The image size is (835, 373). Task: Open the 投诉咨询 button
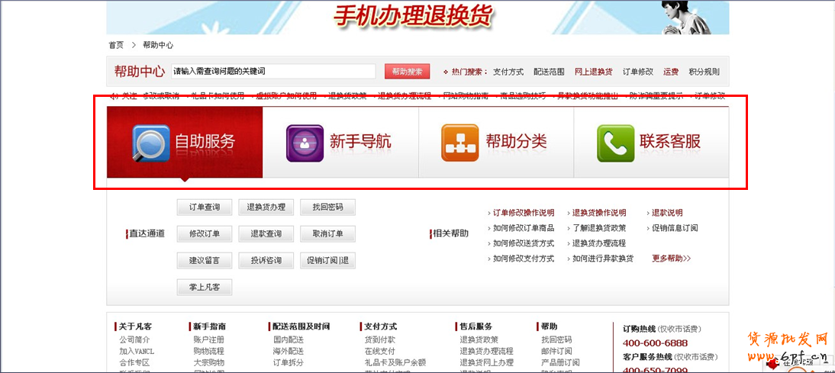pyautogui.click(x=266, y=261)
